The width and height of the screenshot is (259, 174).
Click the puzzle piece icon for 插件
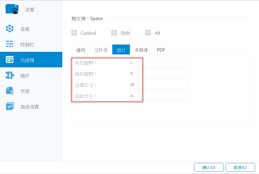[10, 75]
